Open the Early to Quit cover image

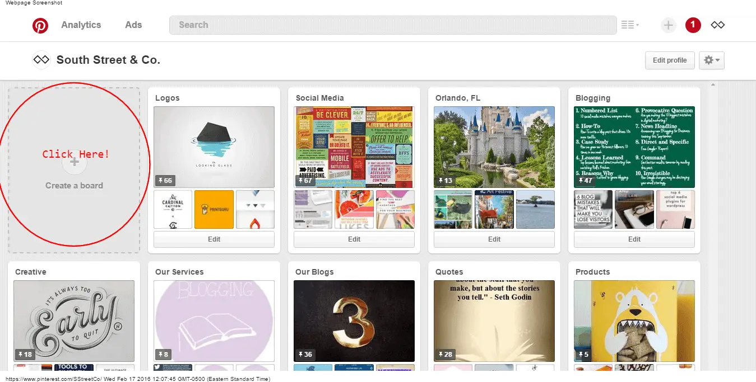[x=74, y=321]
